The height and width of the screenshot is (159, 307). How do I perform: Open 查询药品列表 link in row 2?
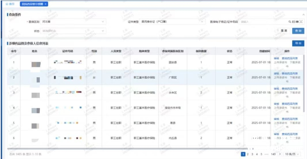[x=290, y=74]
